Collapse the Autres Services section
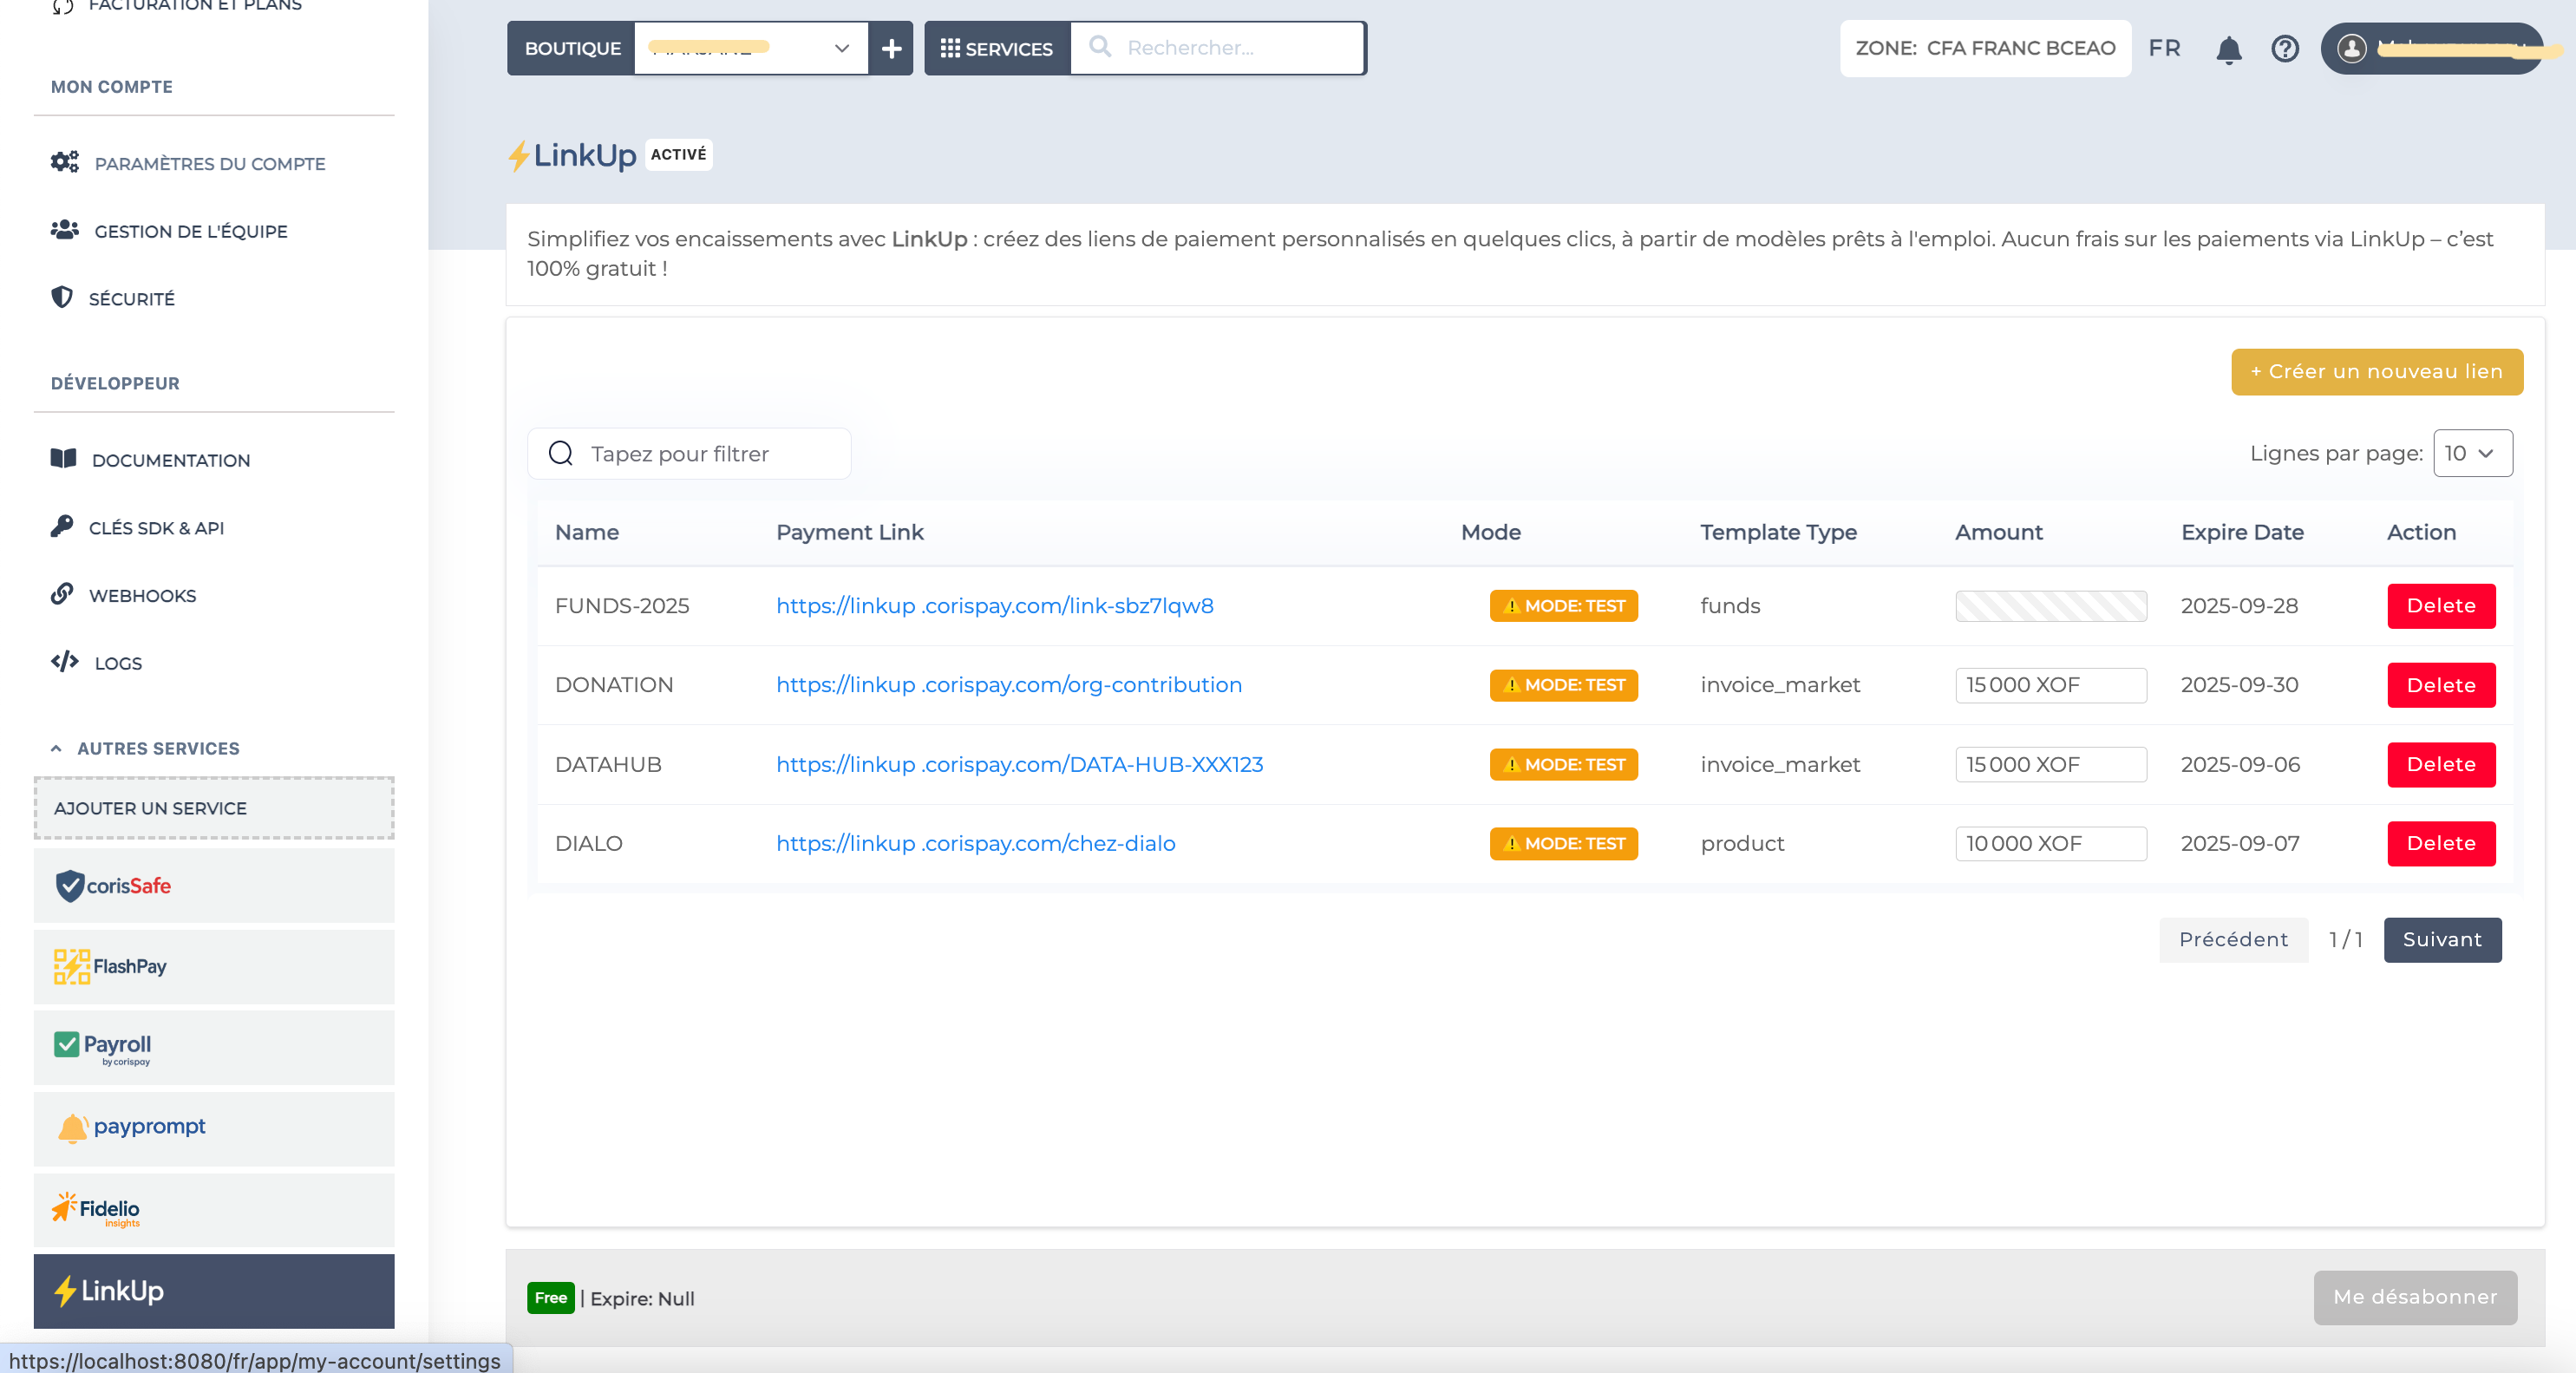The height and width of the screenshot is (1373, 2576). (57, 748)
